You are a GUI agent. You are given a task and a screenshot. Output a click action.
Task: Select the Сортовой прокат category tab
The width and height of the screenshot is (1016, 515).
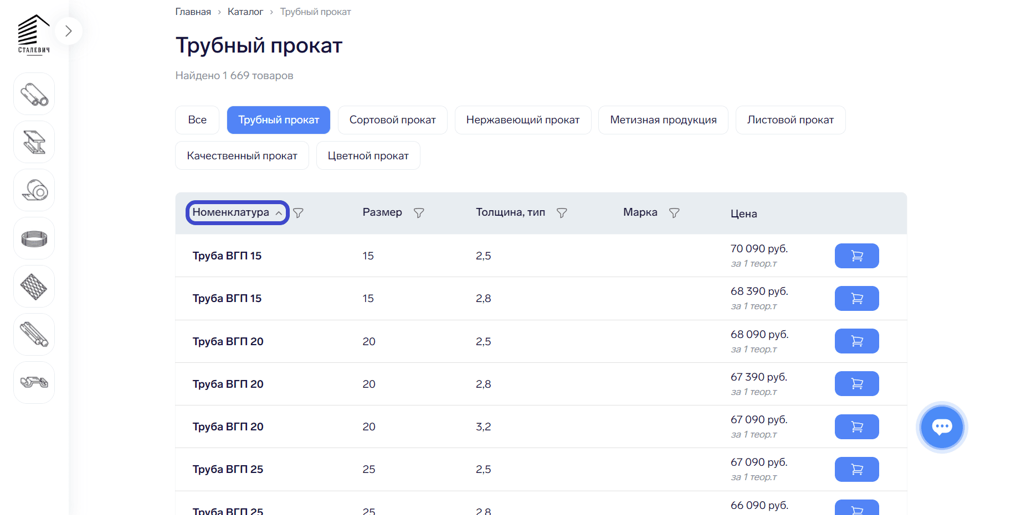click(393, 120)
